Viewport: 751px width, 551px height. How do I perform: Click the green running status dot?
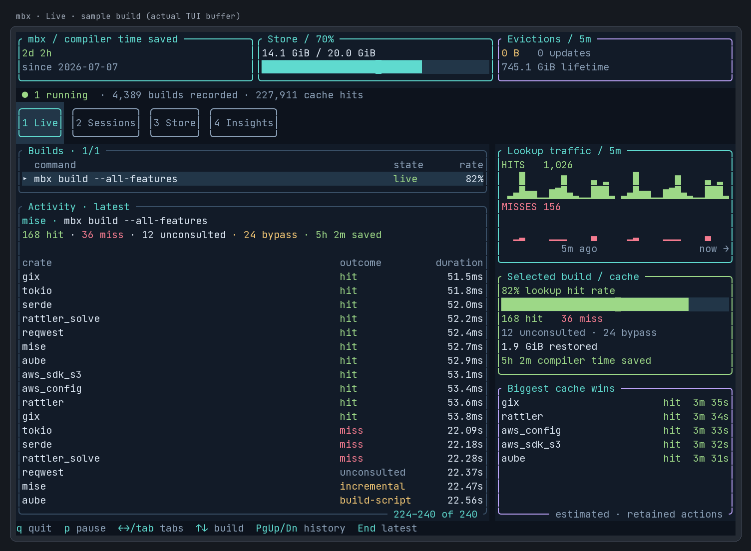click(x=25, y=95)
